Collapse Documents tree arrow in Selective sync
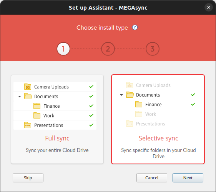 pos(121,95)
